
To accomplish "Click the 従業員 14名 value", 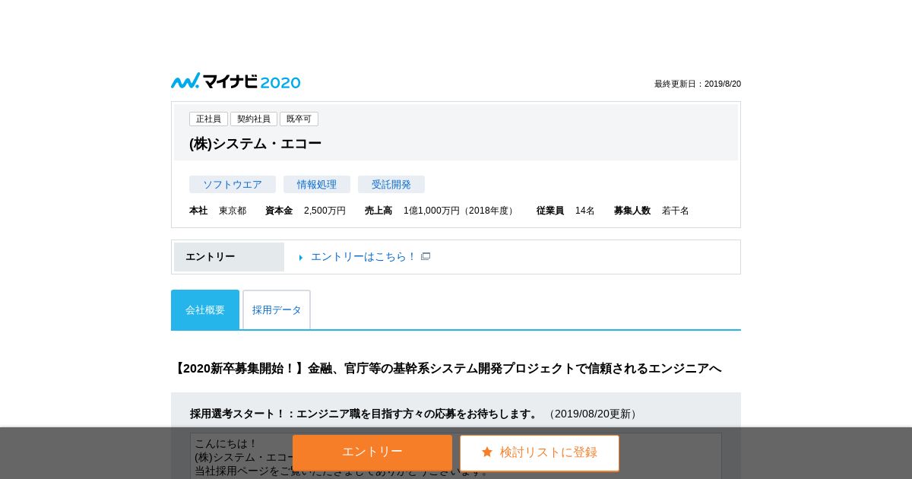I will (x=585, y=211).
